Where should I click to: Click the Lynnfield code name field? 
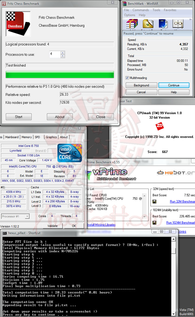tap(15, 151)
